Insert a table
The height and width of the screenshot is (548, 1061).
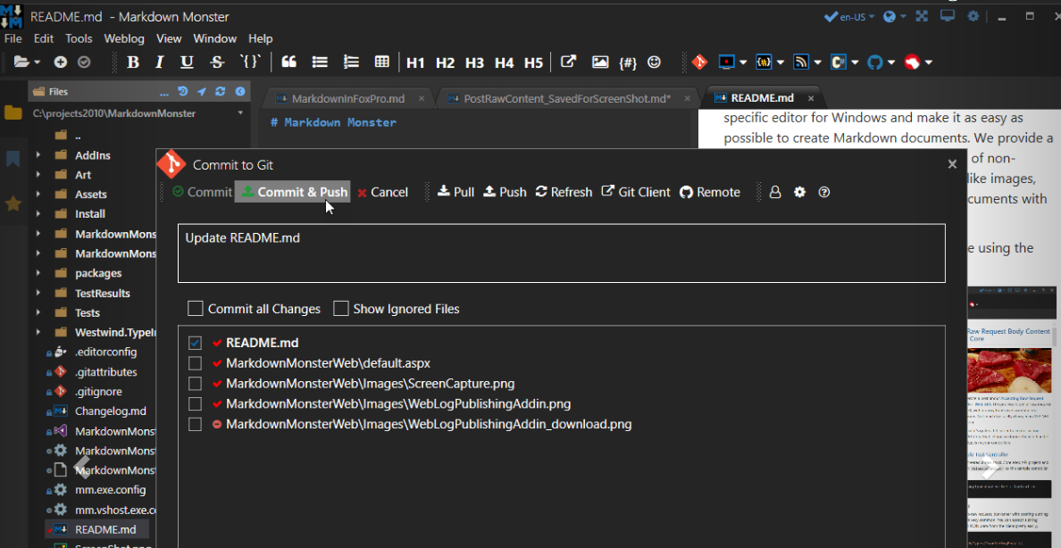click(x=381, y=62)
